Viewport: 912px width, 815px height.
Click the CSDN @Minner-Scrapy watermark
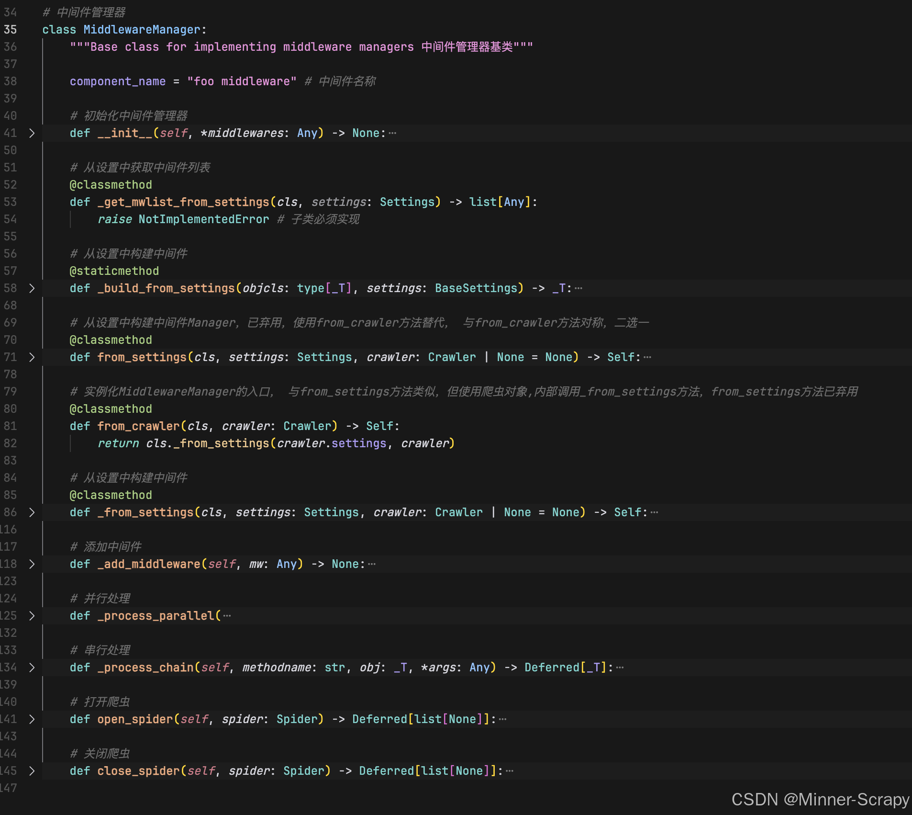[819, 799]
